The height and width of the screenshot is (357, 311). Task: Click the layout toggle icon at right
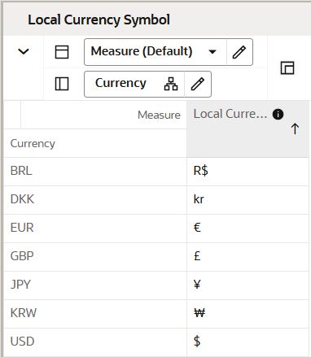[287, 67]
